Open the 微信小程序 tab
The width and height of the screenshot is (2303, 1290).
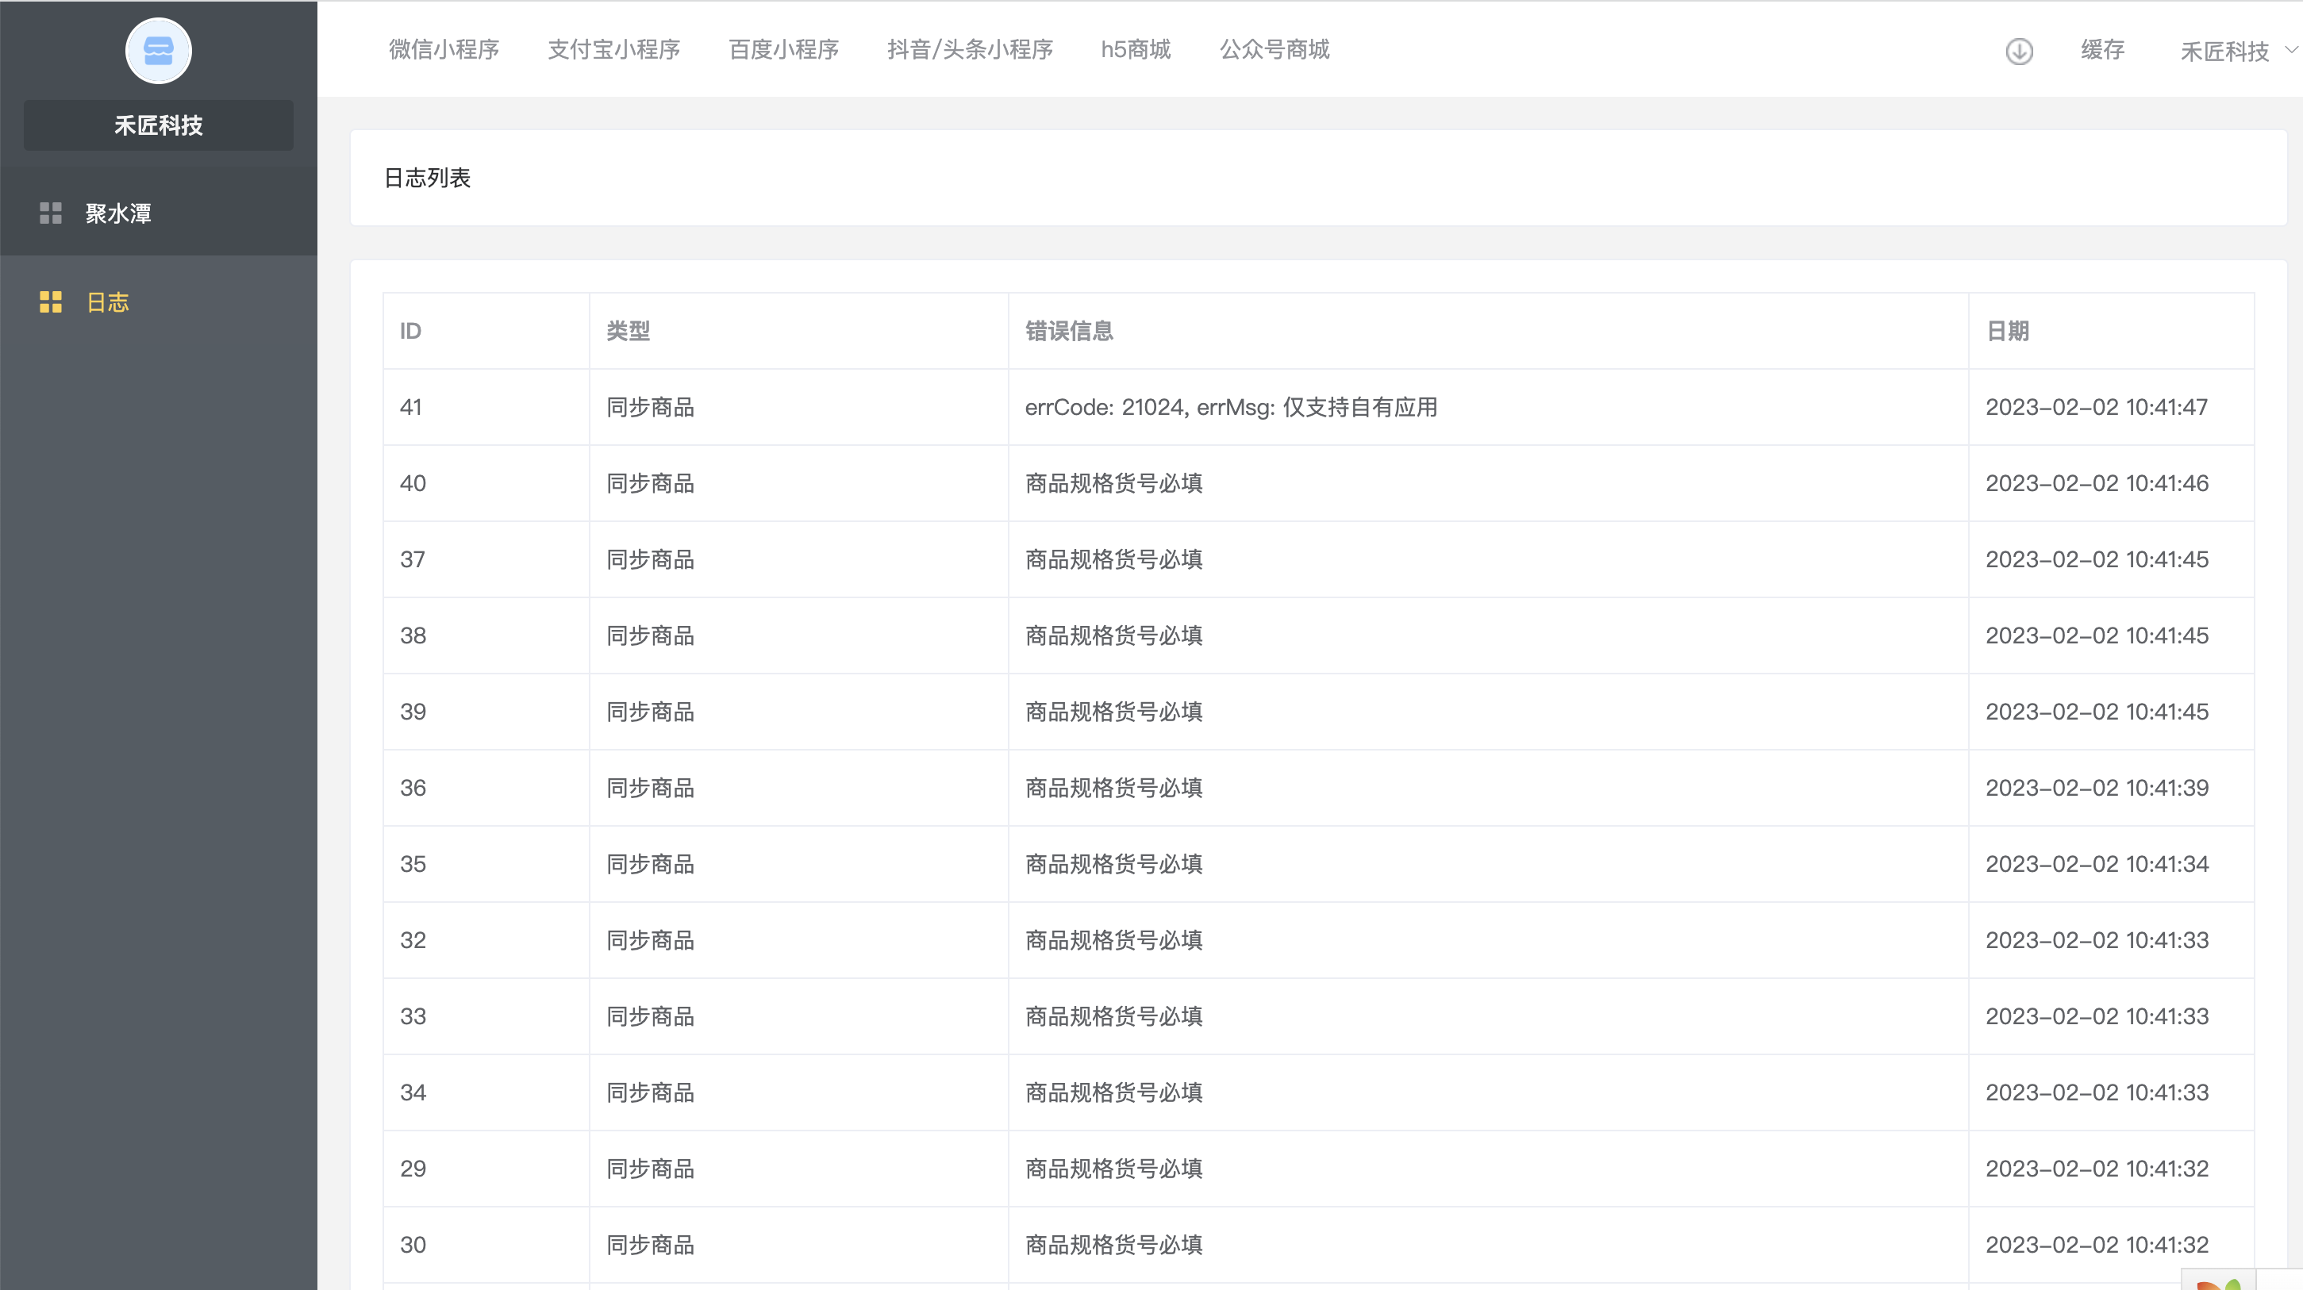pyautogui.click(x=444, y=49)
